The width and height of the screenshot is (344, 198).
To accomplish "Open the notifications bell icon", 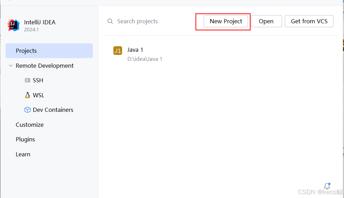I will [x=327, y=186].
